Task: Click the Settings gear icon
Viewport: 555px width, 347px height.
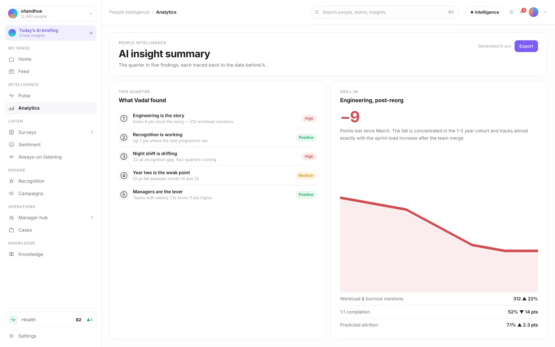Action: (x=11, y=336)
